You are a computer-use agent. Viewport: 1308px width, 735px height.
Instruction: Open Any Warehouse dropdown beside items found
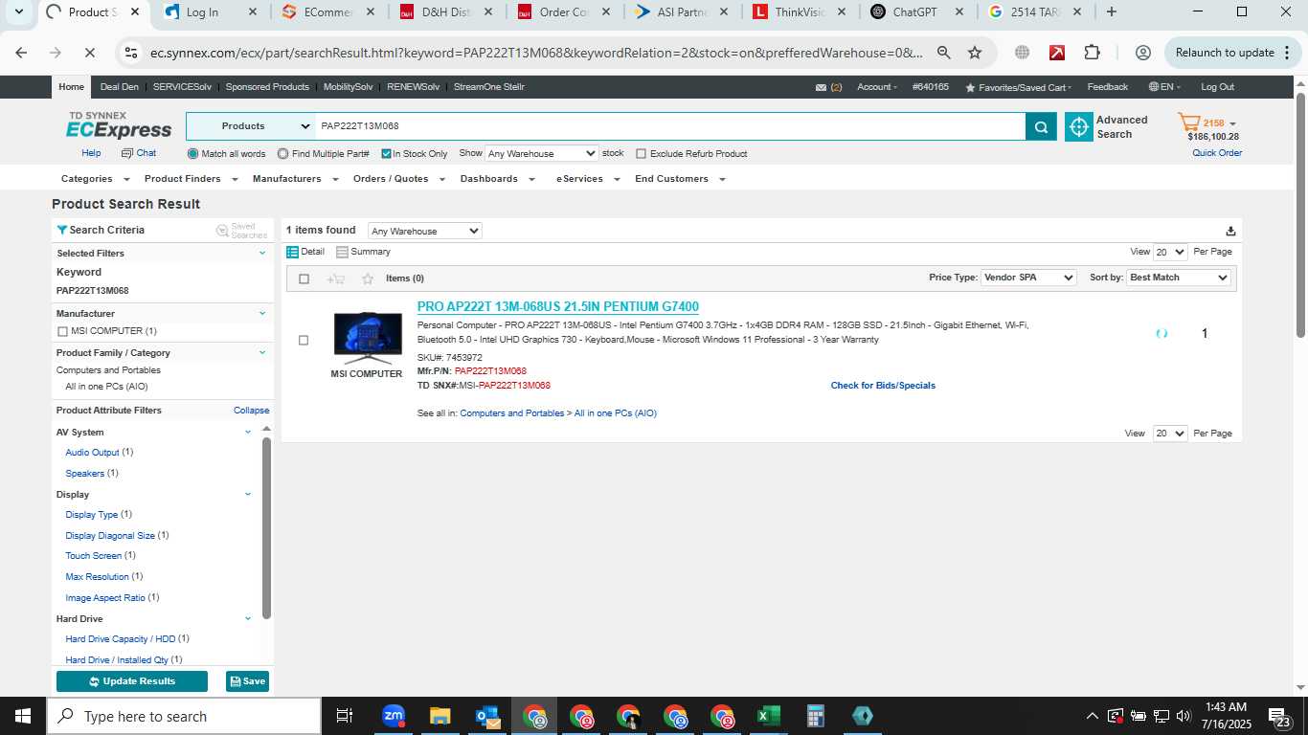click(x=425, y=231)
